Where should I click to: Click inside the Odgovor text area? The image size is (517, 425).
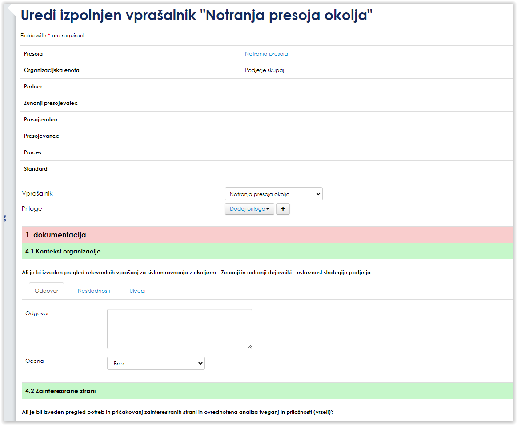coord(180,329)
